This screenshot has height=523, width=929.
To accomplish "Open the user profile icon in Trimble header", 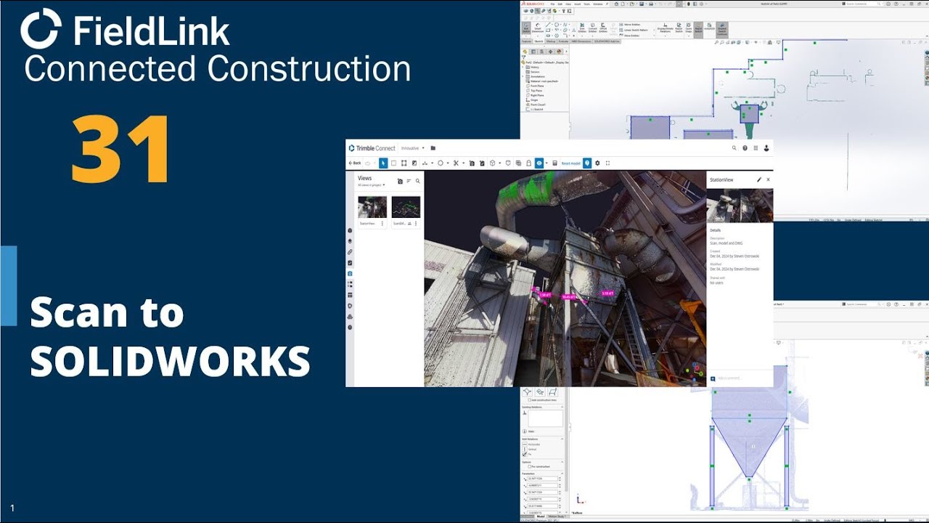I will pyautogui.click(x=766, y=148).
